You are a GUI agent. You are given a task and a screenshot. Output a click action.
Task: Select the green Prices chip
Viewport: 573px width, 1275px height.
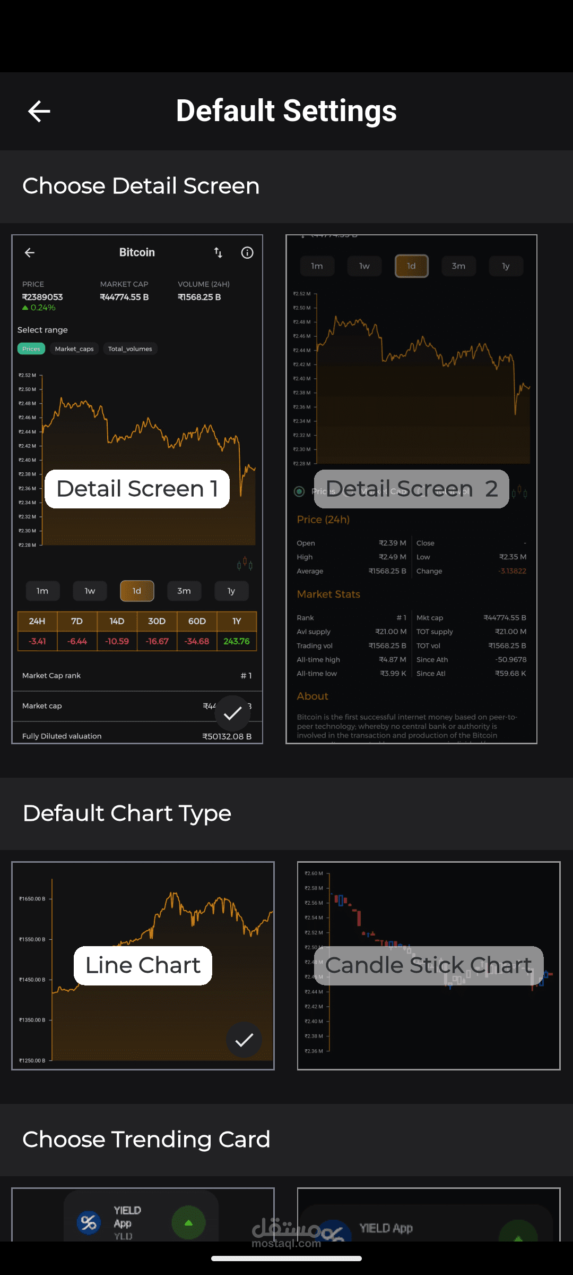click(31, 349)
